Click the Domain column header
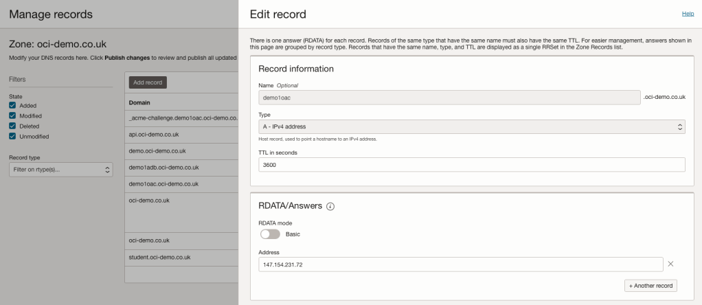Viewport: 702px width, 305px height. tap(140, 102)
